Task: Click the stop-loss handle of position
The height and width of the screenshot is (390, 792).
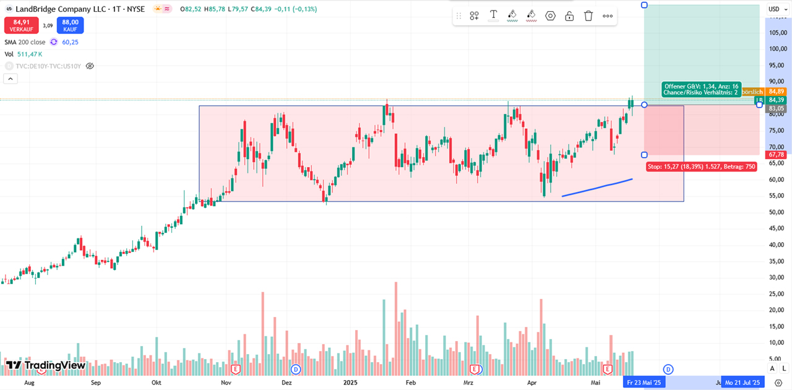Action: 644,155
